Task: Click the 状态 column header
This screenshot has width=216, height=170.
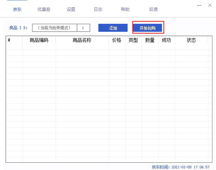Action: 191,41
